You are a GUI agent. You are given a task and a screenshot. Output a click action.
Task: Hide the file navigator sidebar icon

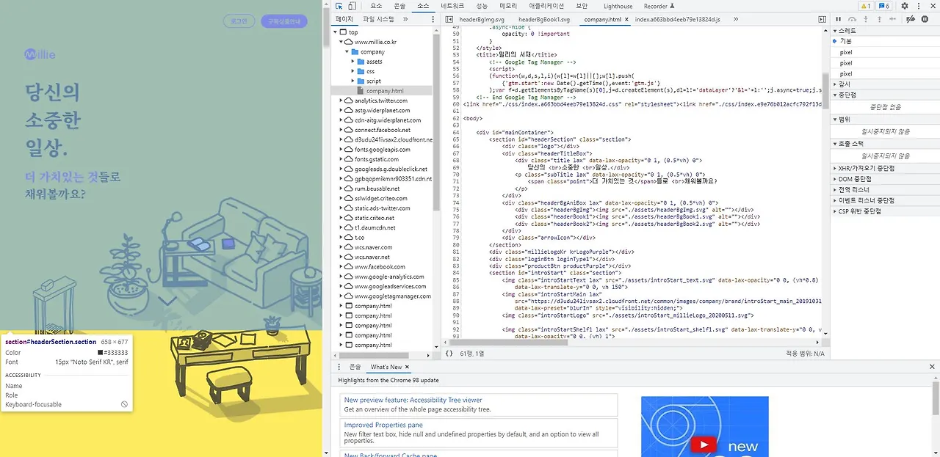tap(449, 19)
